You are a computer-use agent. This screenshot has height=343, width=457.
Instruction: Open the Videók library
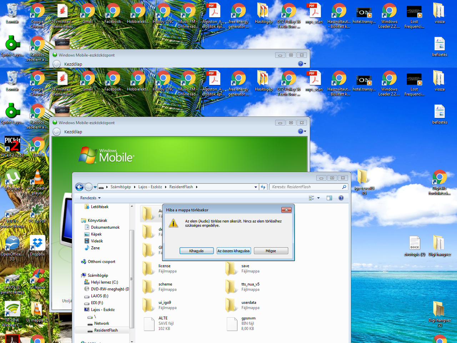(94, 241)
